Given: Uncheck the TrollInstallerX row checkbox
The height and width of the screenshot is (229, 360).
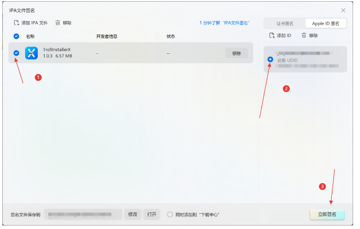Looking at the screenshot, I should coord(16,53).
